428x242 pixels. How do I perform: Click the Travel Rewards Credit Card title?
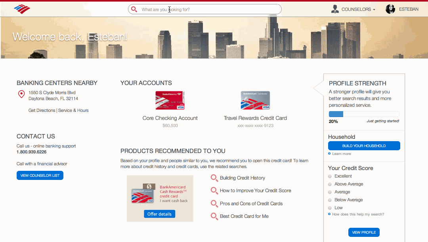(x=255, y=118)
